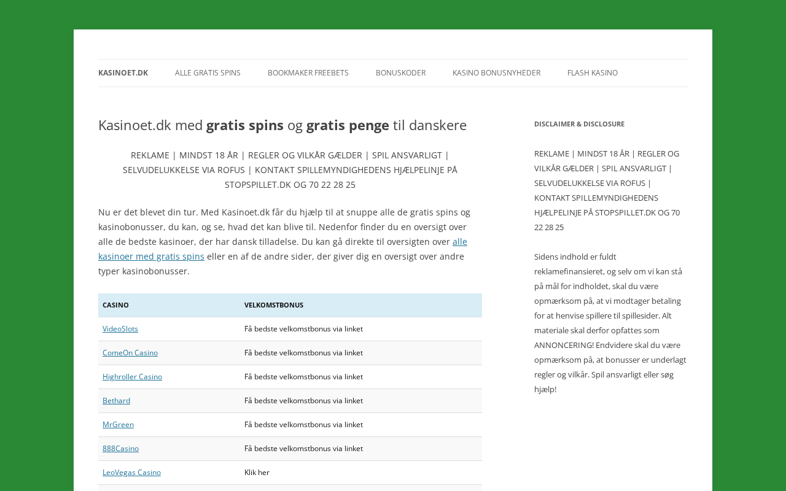The height and width of the screenshot is (491, 786).
Task: Open BOOKMAKER FREEBETS menu item
Action: [308, 73]
